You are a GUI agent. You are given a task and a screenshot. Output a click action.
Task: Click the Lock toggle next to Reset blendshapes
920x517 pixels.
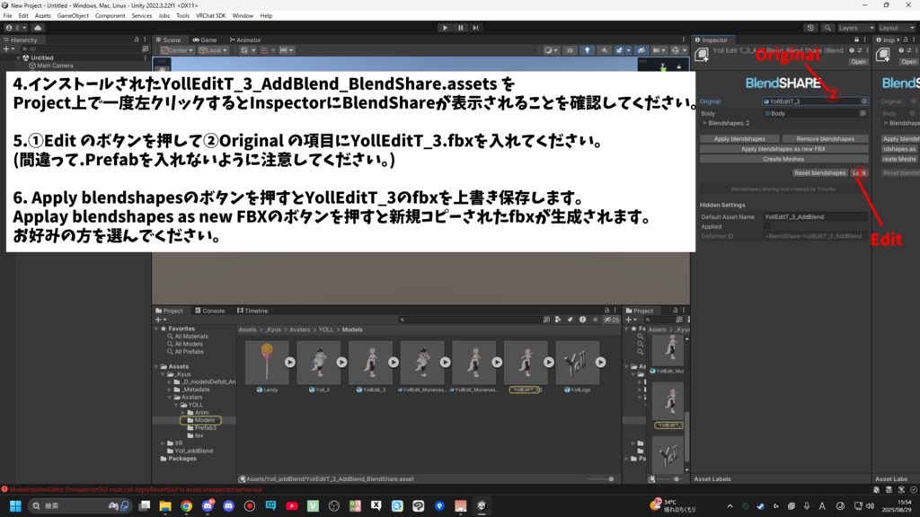point(860,173)
